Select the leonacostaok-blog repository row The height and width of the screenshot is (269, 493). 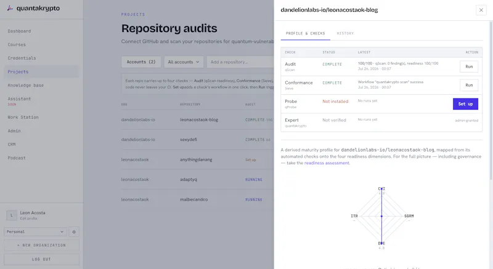[197, 120]
